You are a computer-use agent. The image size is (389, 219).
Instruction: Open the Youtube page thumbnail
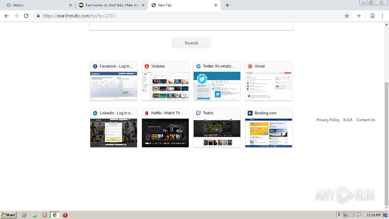tap(165, 86)
